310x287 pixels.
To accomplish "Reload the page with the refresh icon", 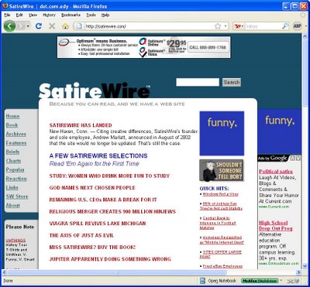I will (39, 26).
